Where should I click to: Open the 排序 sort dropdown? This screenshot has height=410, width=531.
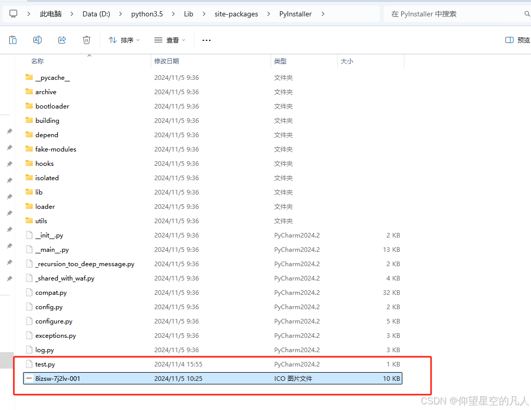tap(124, 40)
